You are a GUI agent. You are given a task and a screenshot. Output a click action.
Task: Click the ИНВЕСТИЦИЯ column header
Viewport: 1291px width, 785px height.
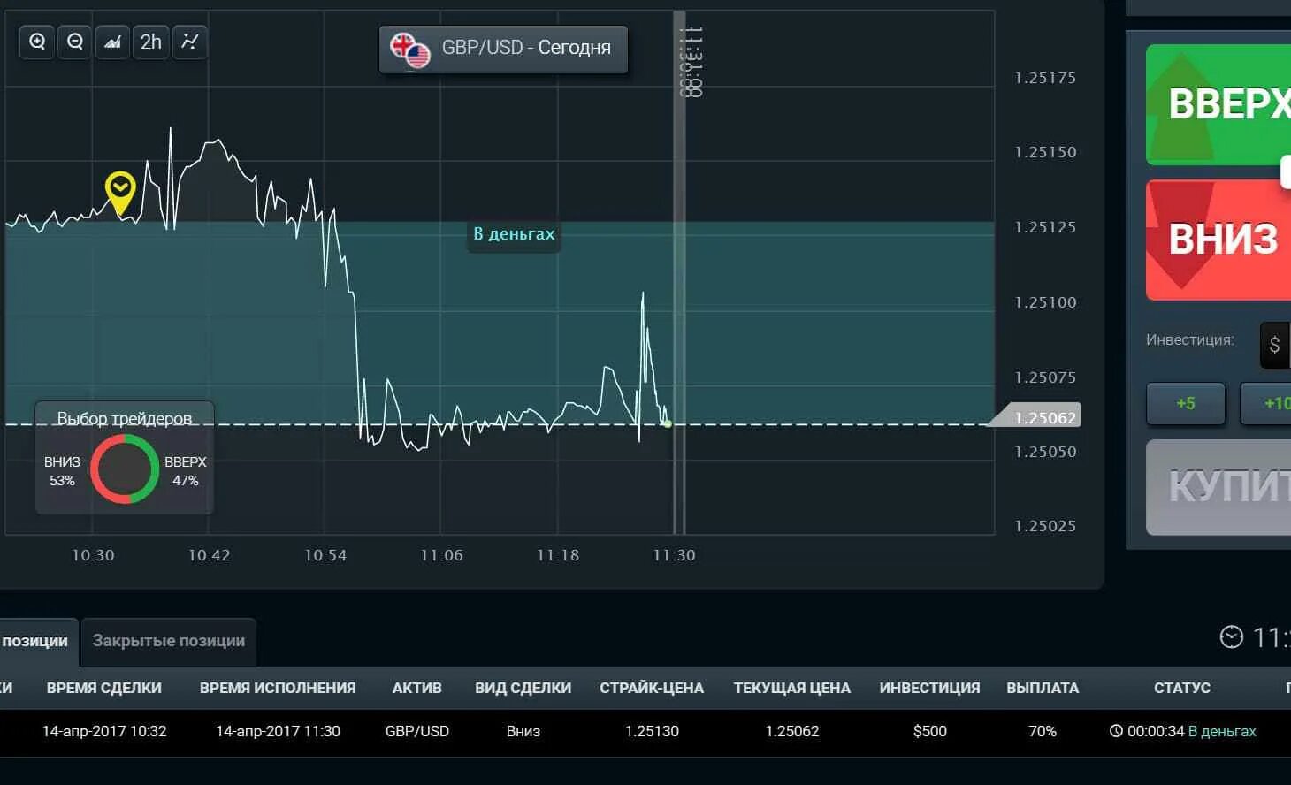coord(929,688)
